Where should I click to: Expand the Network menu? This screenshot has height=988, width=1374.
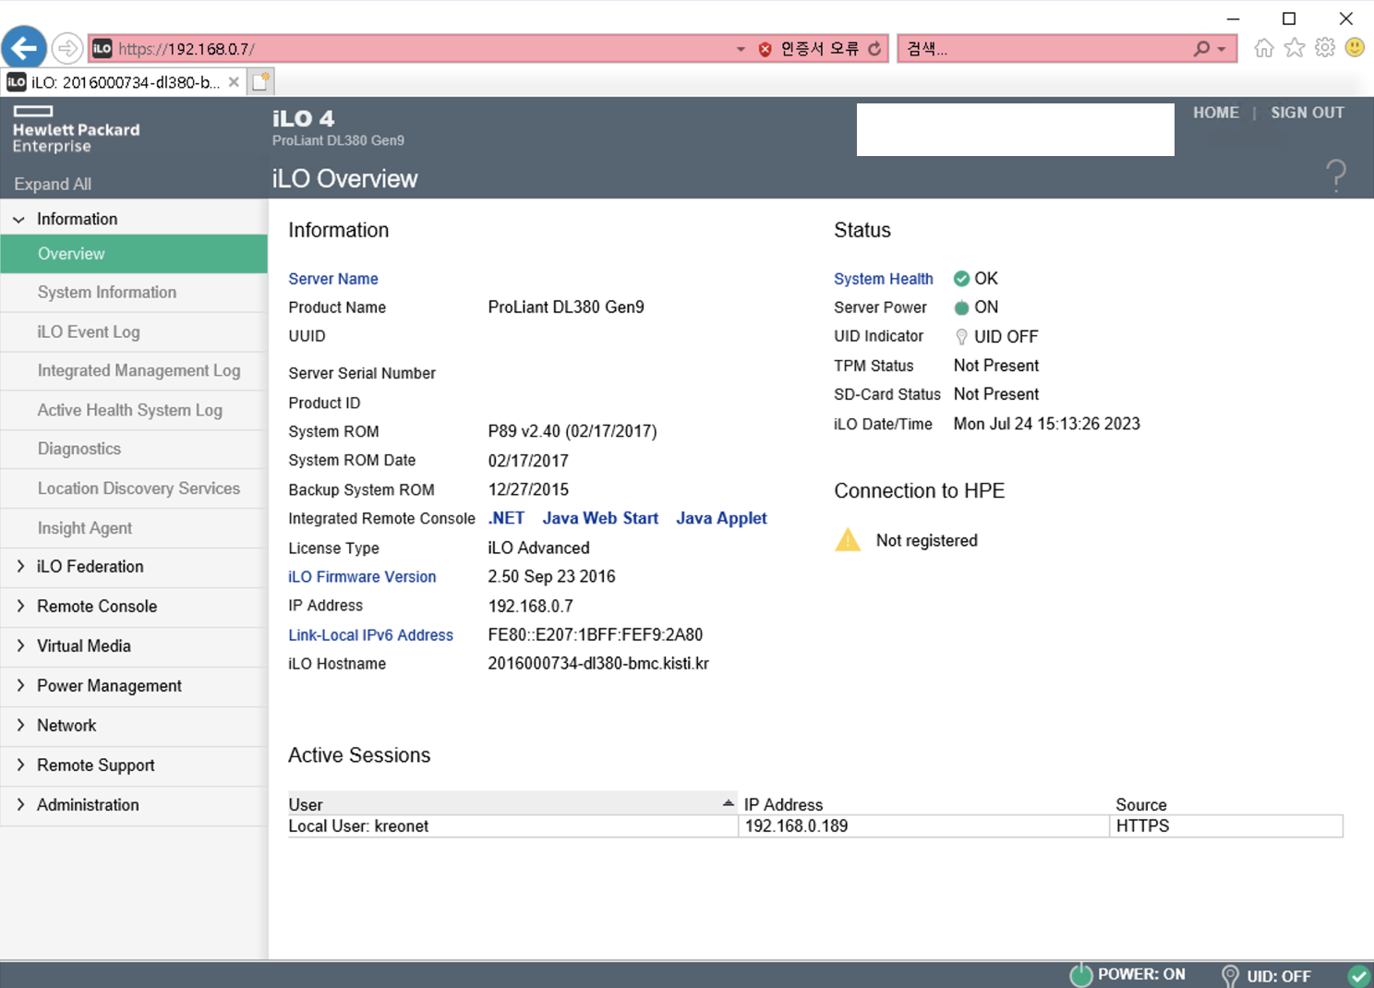pos(20,726)
